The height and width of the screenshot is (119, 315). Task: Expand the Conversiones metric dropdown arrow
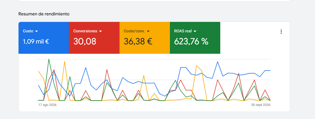(100, 31)
